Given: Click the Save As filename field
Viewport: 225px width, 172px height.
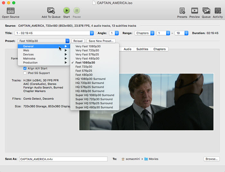Looking at the screenshot, I should click(63, 159).
